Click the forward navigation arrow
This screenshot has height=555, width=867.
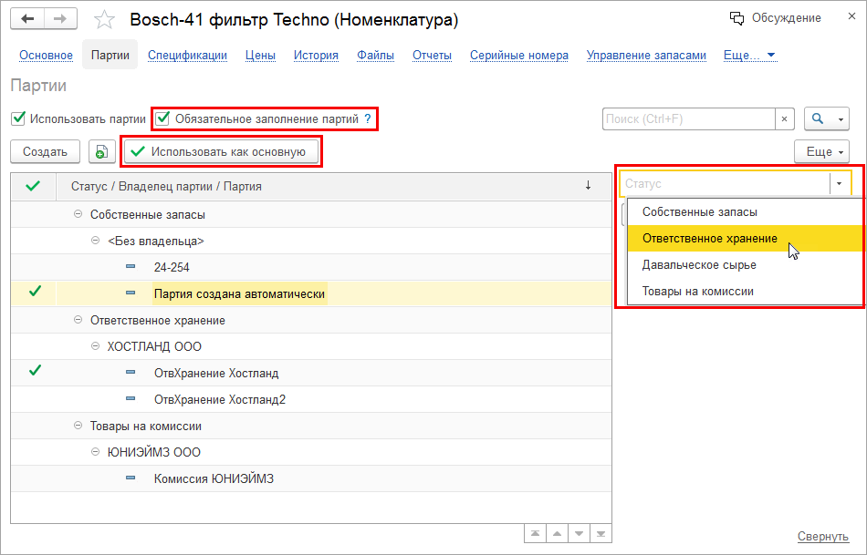tap(60, 19)
